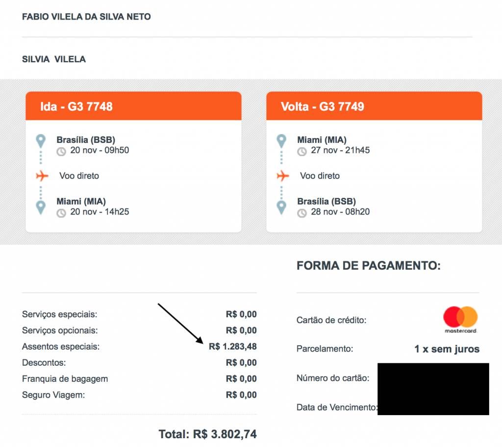This screenshot has height=447, width=502.
Task: Select passenger name Fabio Vilela da Silva Neto
Action: pos(86,17)
